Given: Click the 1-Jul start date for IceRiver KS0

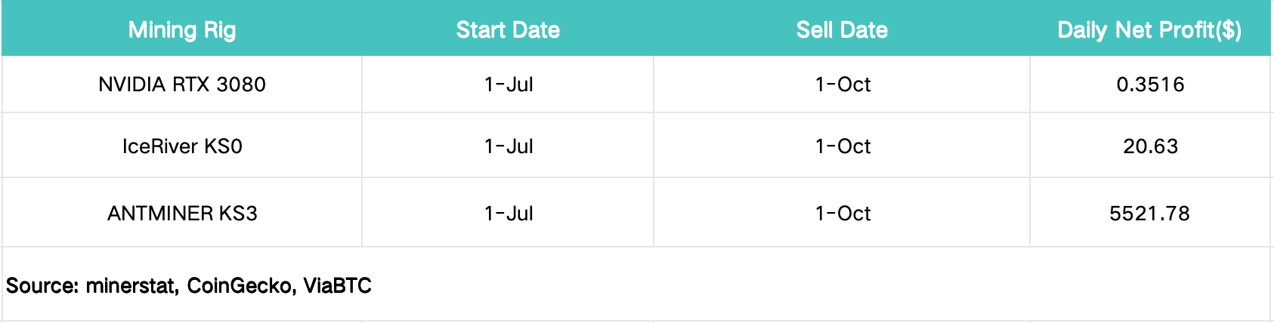Looking at the screenshot, I should [x=509, y=146].
